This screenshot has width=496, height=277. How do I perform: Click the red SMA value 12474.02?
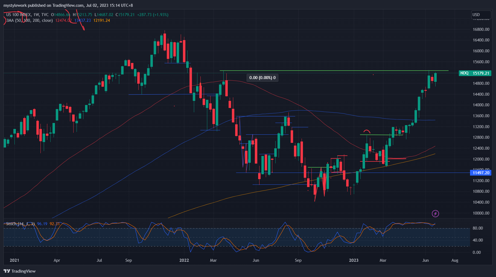63,20
